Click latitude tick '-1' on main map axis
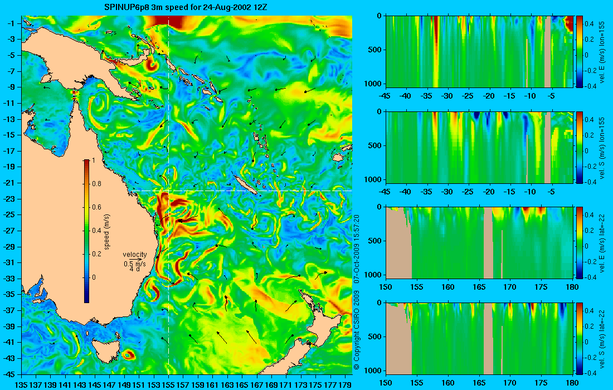The width and height of the screenshot is (613, 390). 11,23
